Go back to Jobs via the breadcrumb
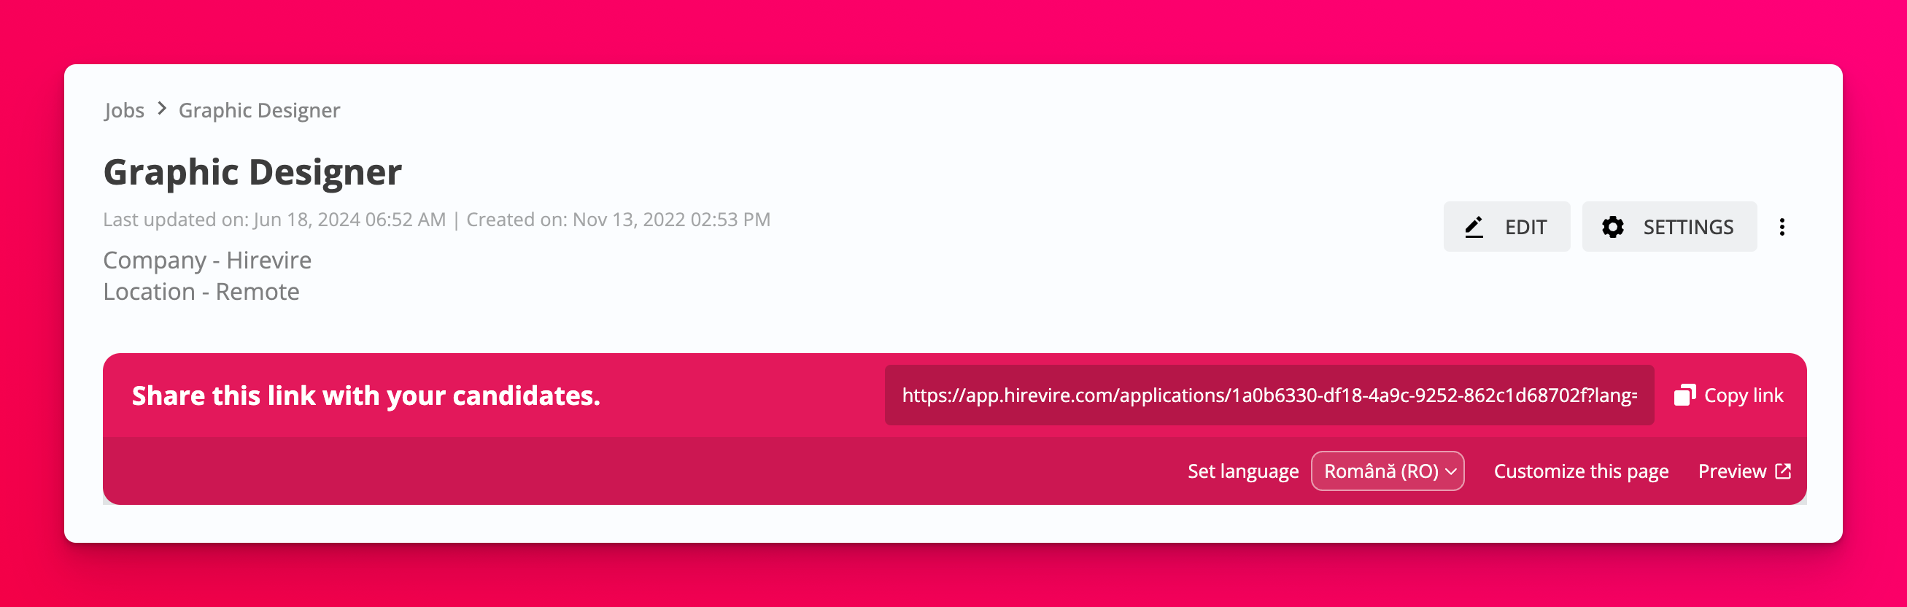The image size is (1907, 607). click(123, 110)
